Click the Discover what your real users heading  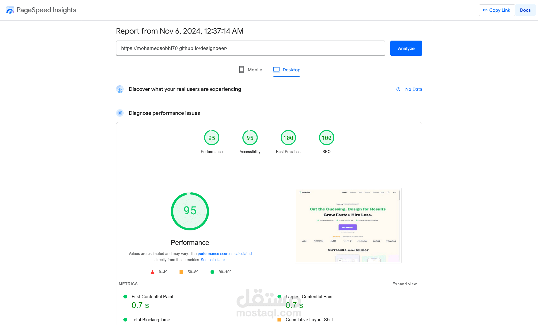[185, 89]
